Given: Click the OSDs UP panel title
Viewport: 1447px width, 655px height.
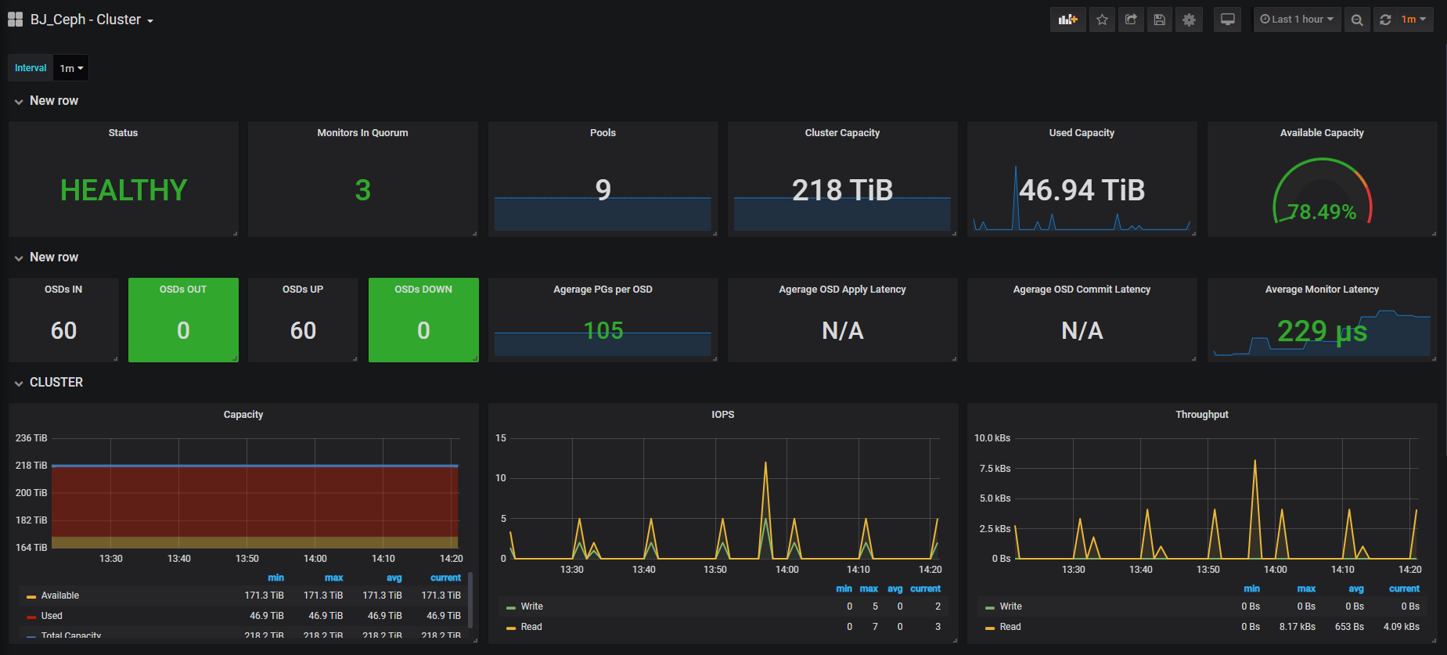Looking at the screenshot, I should [x=303, y=290].
